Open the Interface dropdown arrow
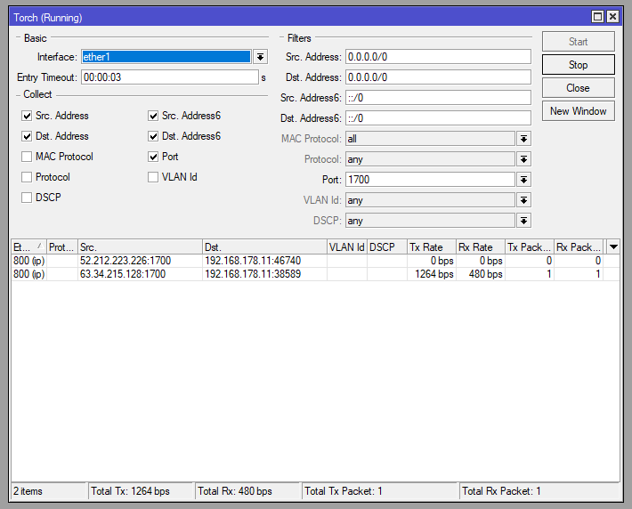The width and height of the screenshot is (632, 509). 260,57
